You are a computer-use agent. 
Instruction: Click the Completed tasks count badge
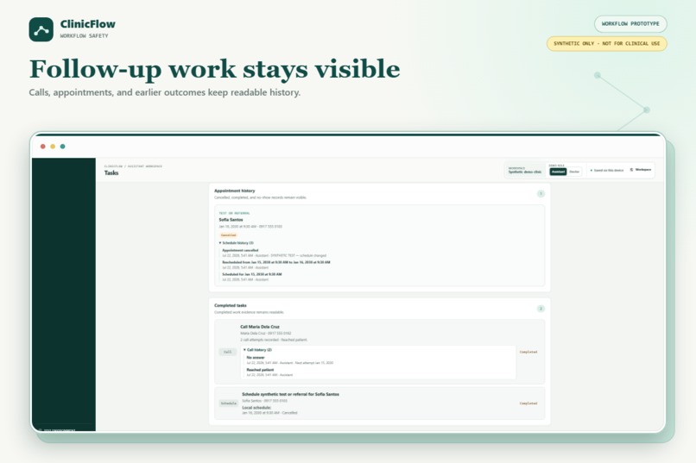[541, 309]
